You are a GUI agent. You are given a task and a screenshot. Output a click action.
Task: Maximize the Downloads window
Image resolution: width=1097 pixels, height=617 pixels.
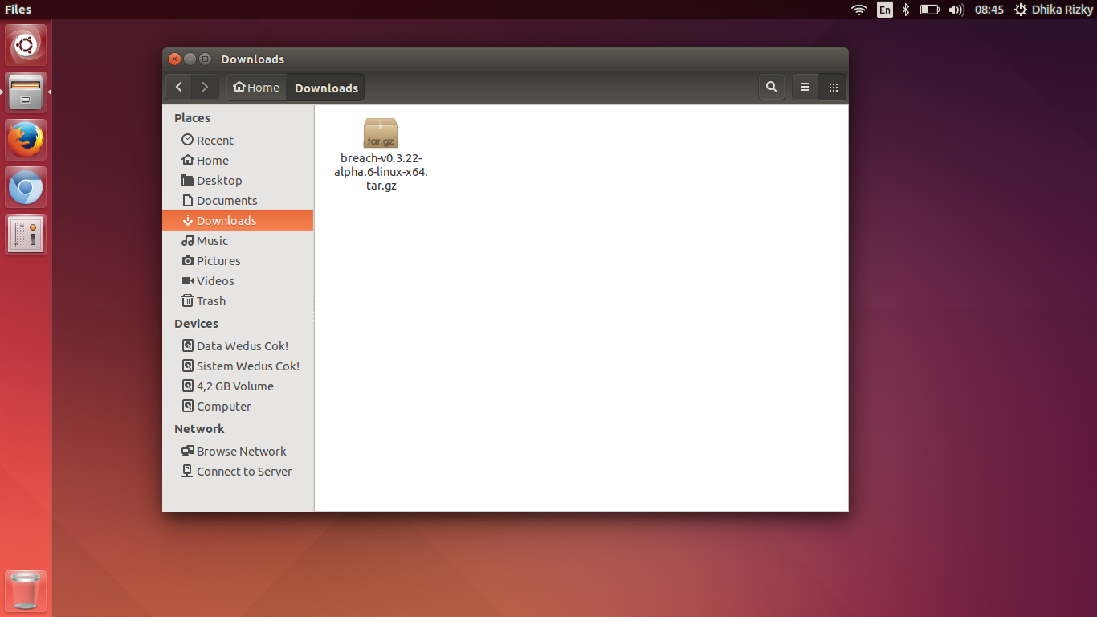click(x=205, y=59)
